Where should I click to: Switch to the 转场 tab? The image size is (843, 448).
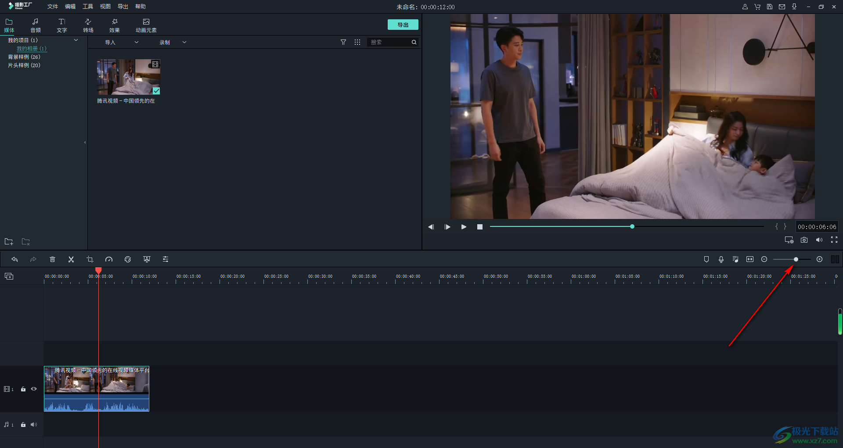[88, 25]
